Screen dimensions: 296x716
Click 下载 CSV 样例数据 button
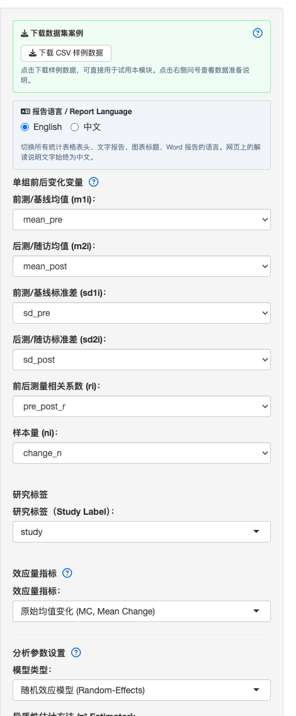[66, 53]
